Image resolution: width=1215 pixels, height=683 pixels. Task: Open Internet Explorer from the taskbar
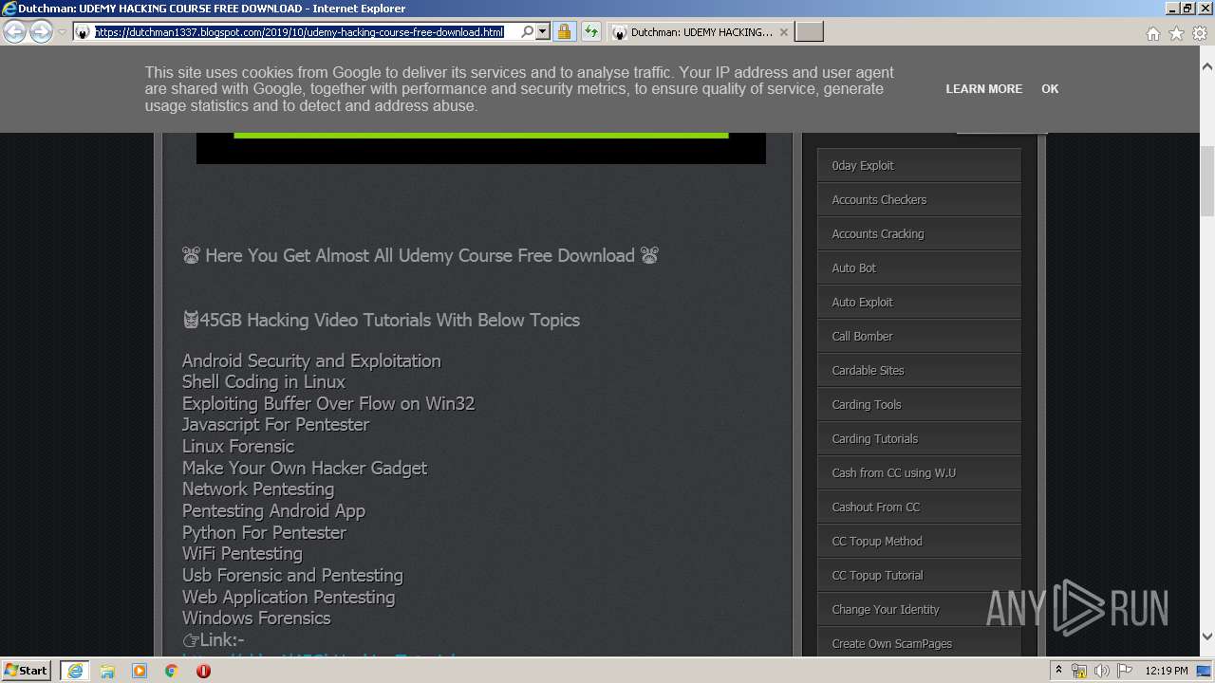[75, 671]
